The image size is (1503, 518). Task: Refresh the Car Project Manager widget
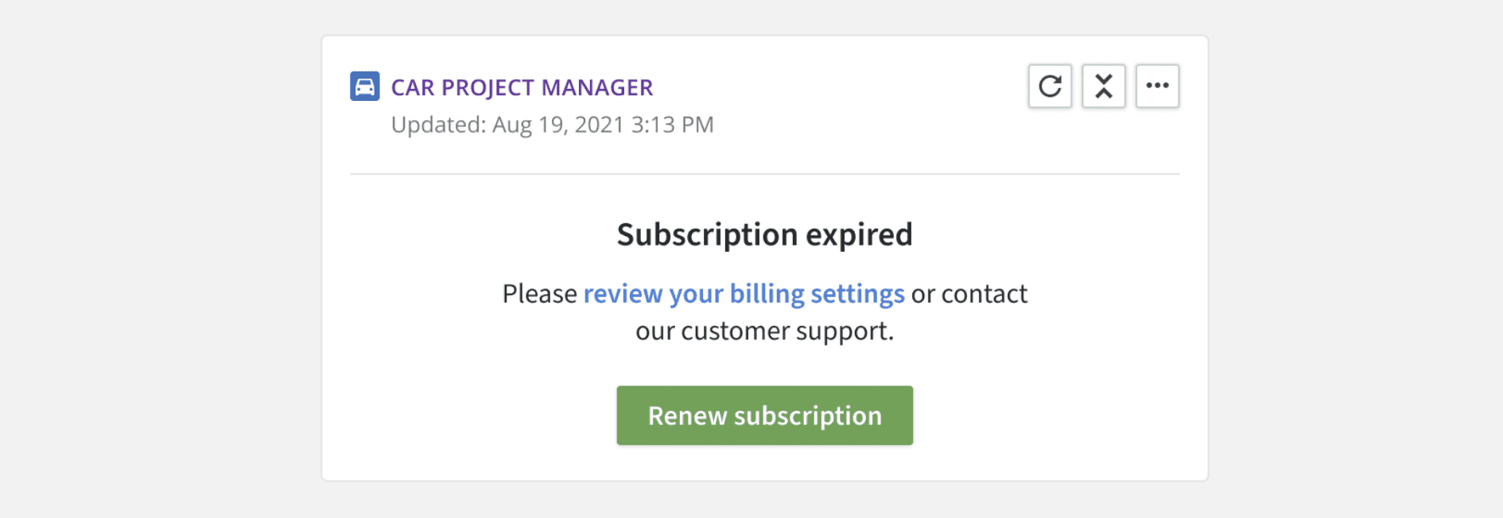point(1050,86)
